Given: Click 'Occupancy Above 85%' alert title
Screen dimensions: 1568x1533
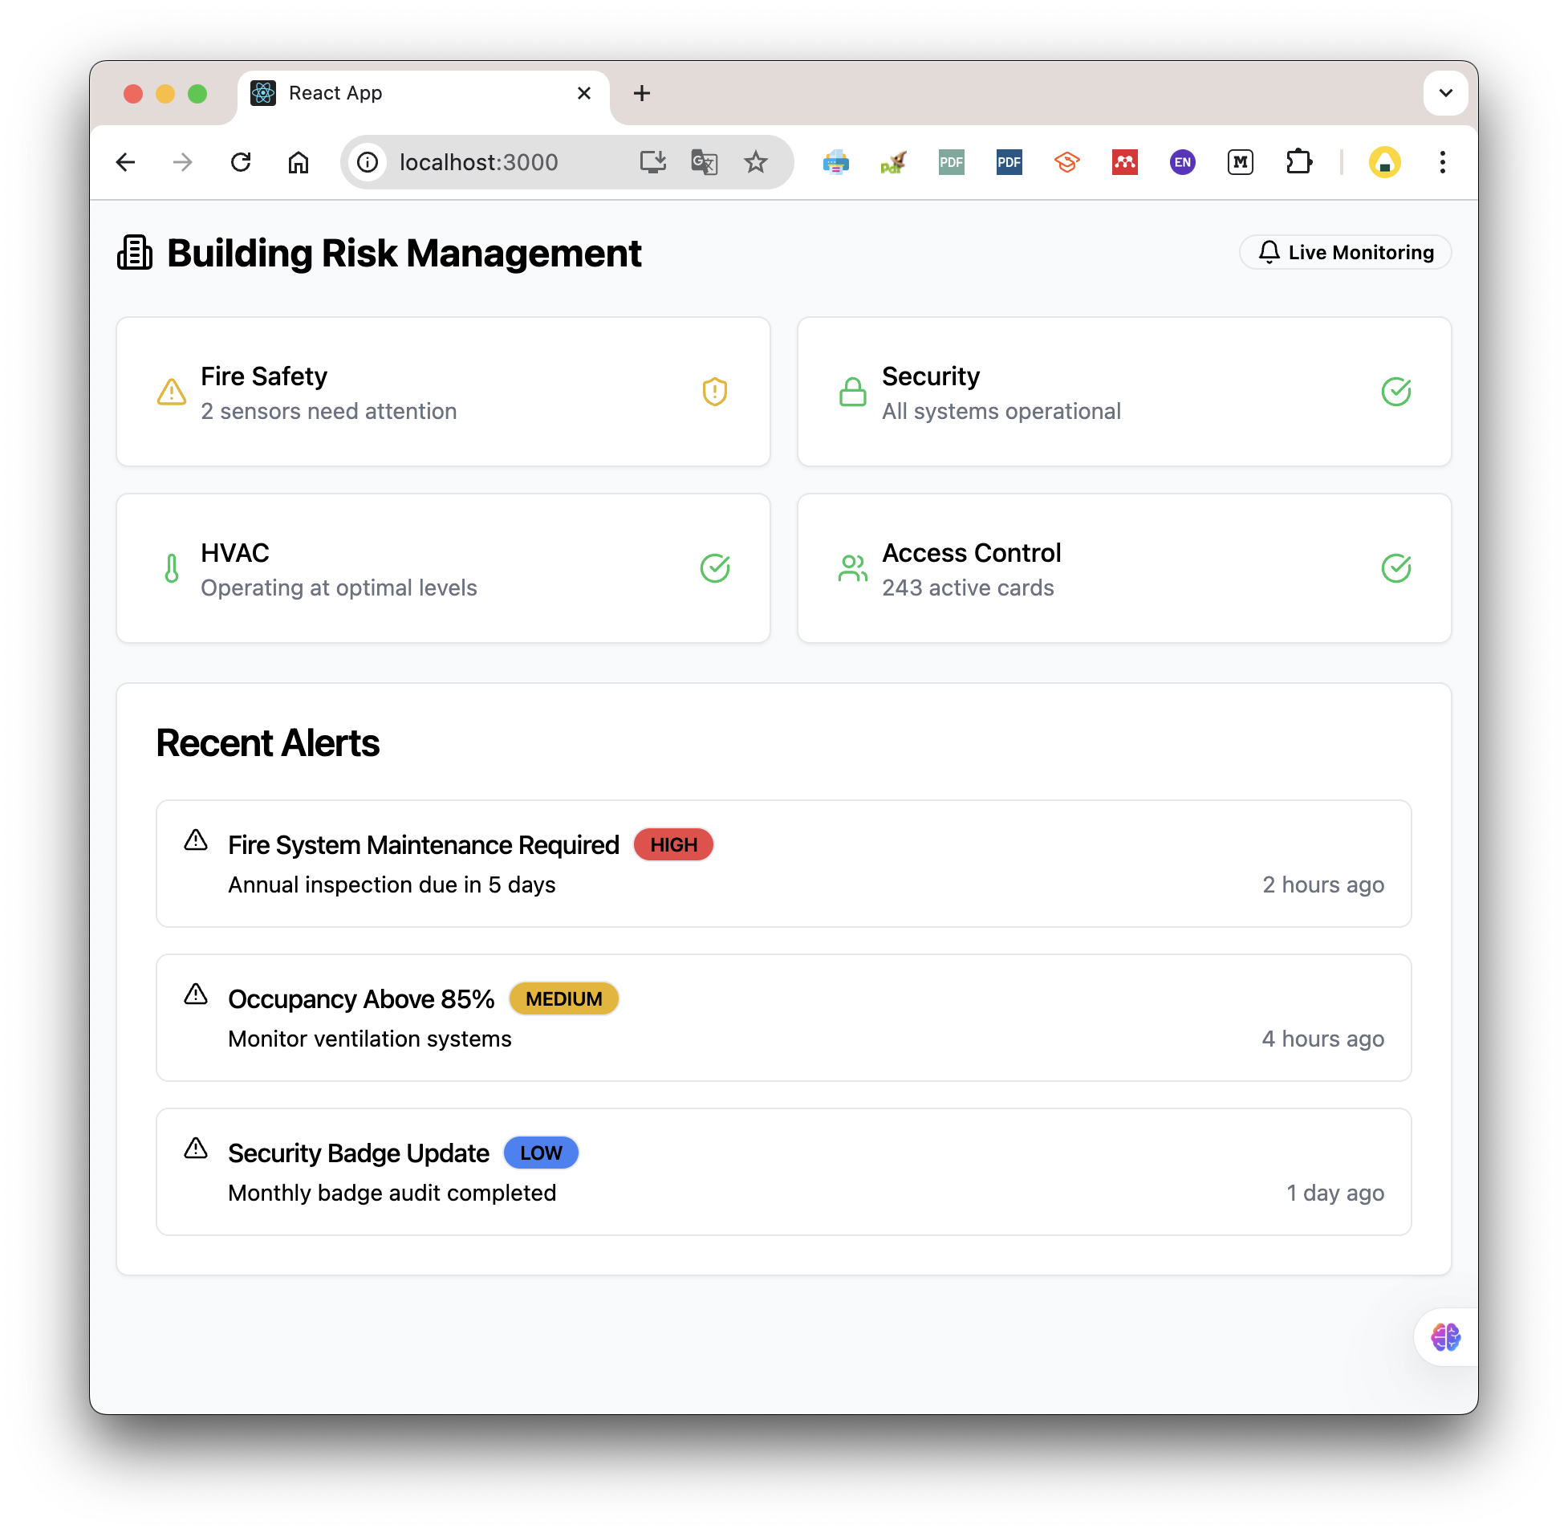Looking at the screenshot, I should 360,998.
